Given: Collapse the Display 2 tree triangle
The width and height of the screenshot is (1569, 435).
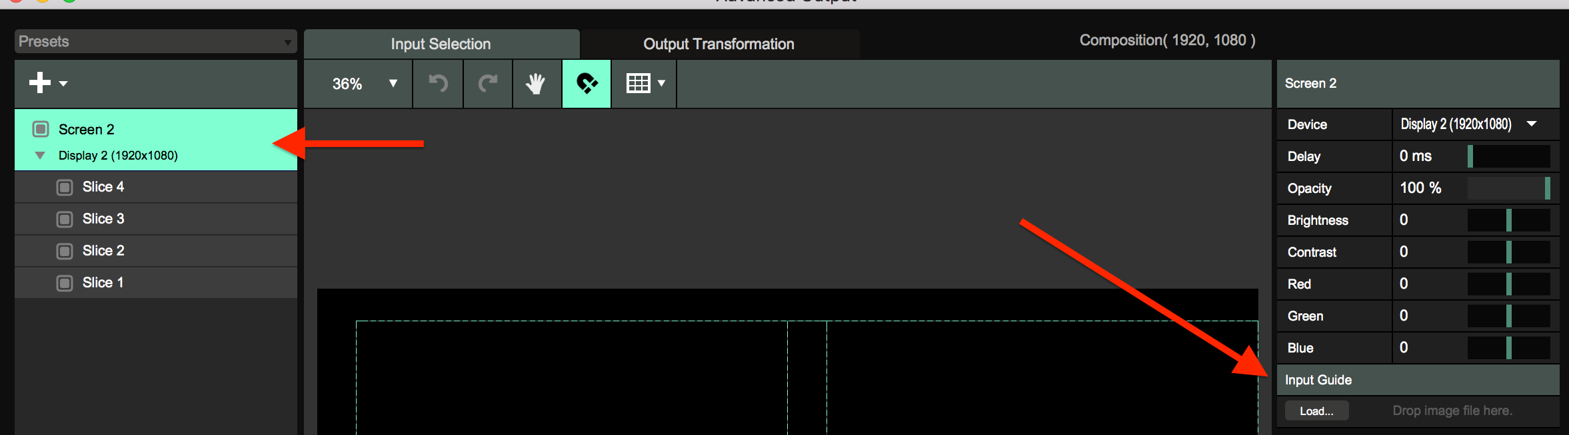Looking at the screenshot, I should coord(40,156).
